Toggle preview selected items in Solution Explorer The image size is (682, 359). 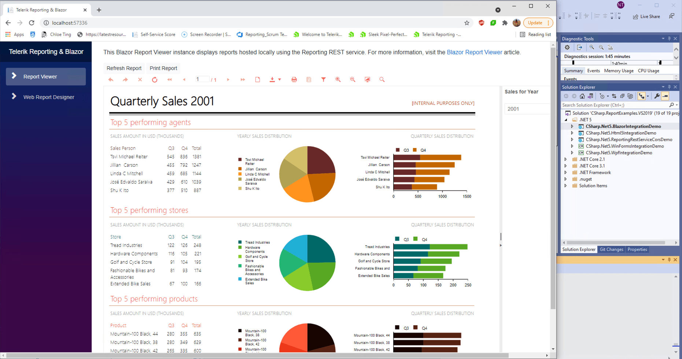click(630, 96)
